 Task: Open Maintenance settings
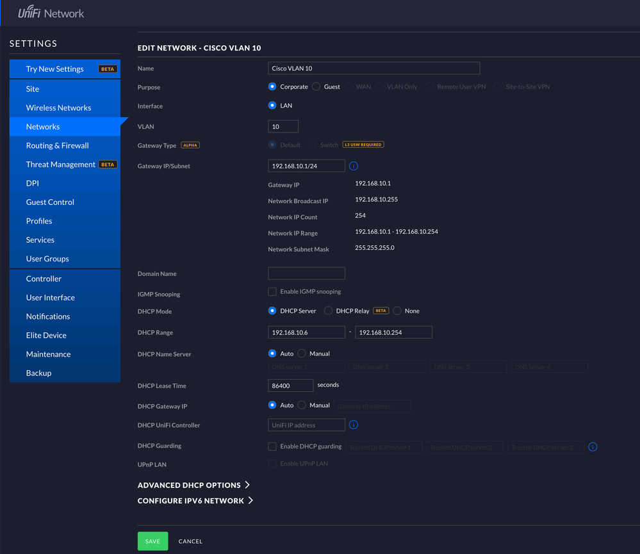[65, 354]
